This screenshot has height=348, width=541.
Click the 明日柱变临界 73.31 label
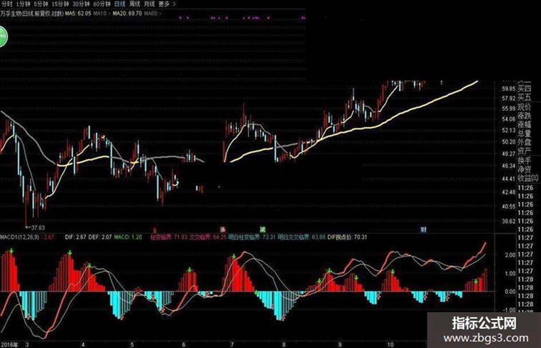click(252, 237)
